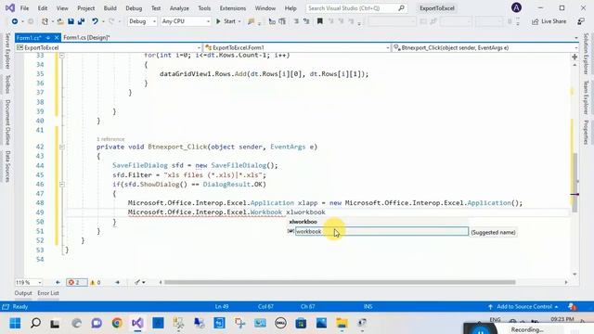
Task: Click the split editor icon above the scrollbar
Action: [x=575, y=57]
